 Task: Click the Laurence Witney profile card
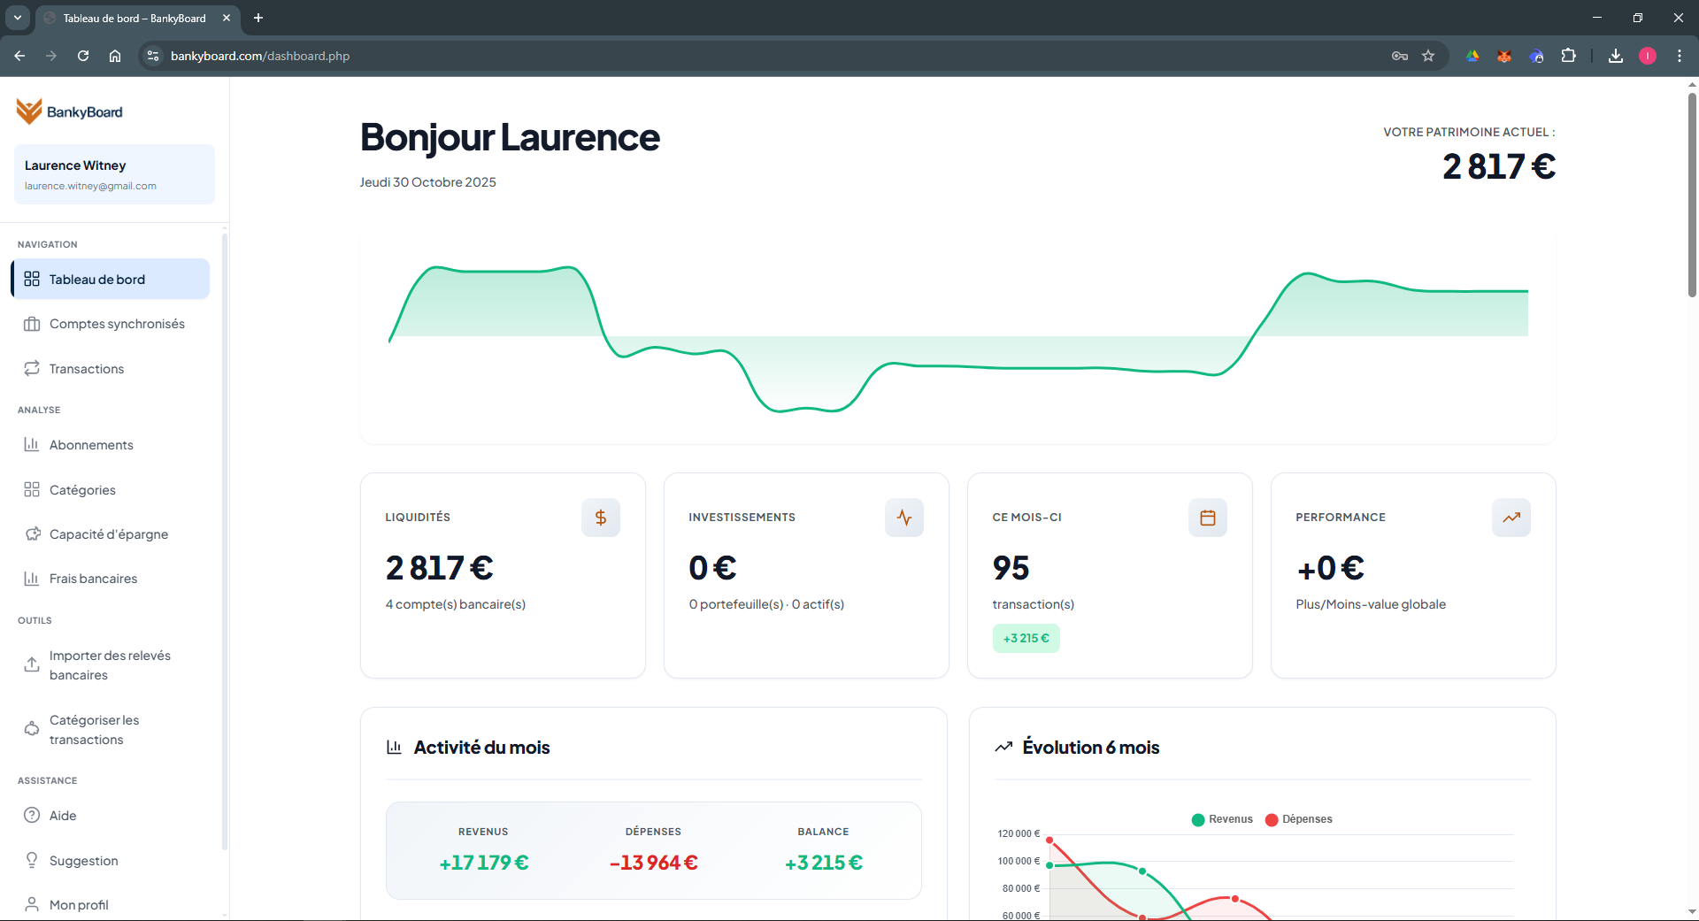pyautogui.click(x=114, y=174)
